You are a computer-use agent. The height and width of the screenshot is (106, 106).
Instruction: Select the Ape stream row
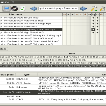(53, 96)
